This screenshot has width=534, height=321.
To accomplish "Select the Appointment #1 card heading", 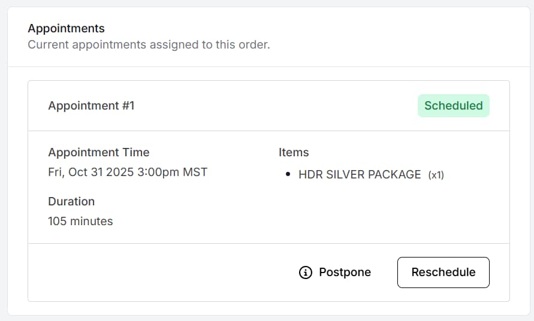I will pos(91,106).
